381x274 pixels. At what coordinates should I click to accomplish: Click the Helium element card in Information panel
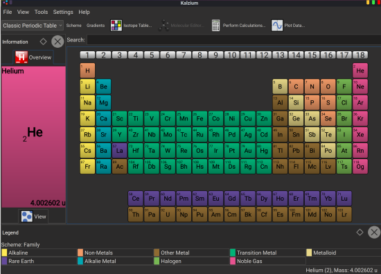pos(33,137)
